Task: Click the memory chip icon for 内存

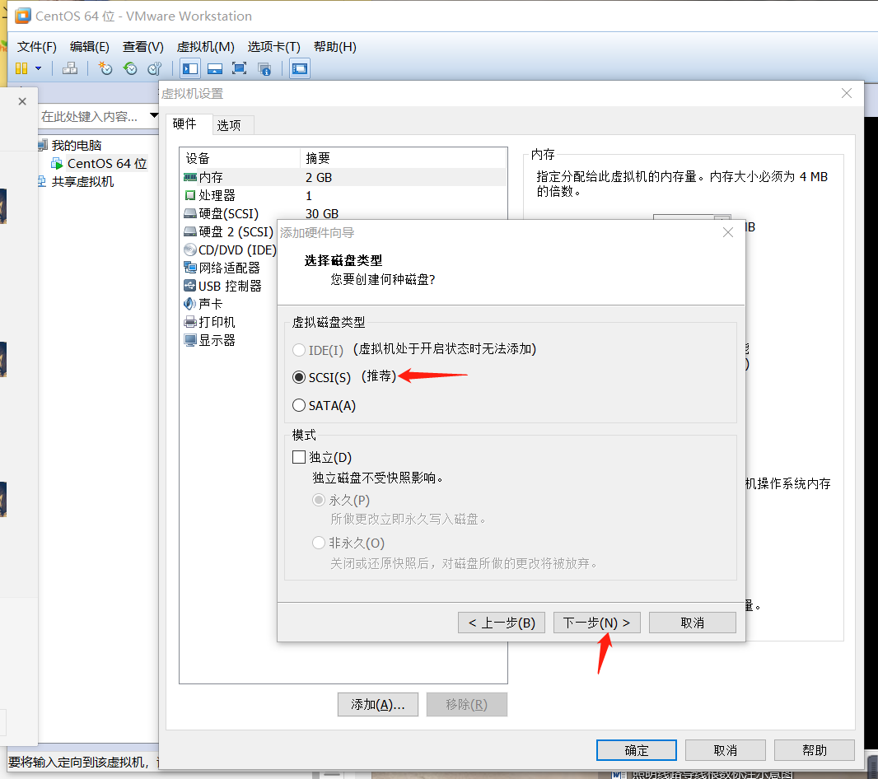Action: coord(189,177)
